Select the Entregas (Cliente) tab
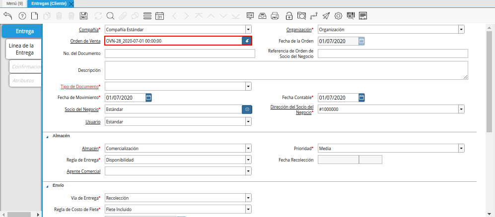This screenshot has width=495, height=217. 49,3
